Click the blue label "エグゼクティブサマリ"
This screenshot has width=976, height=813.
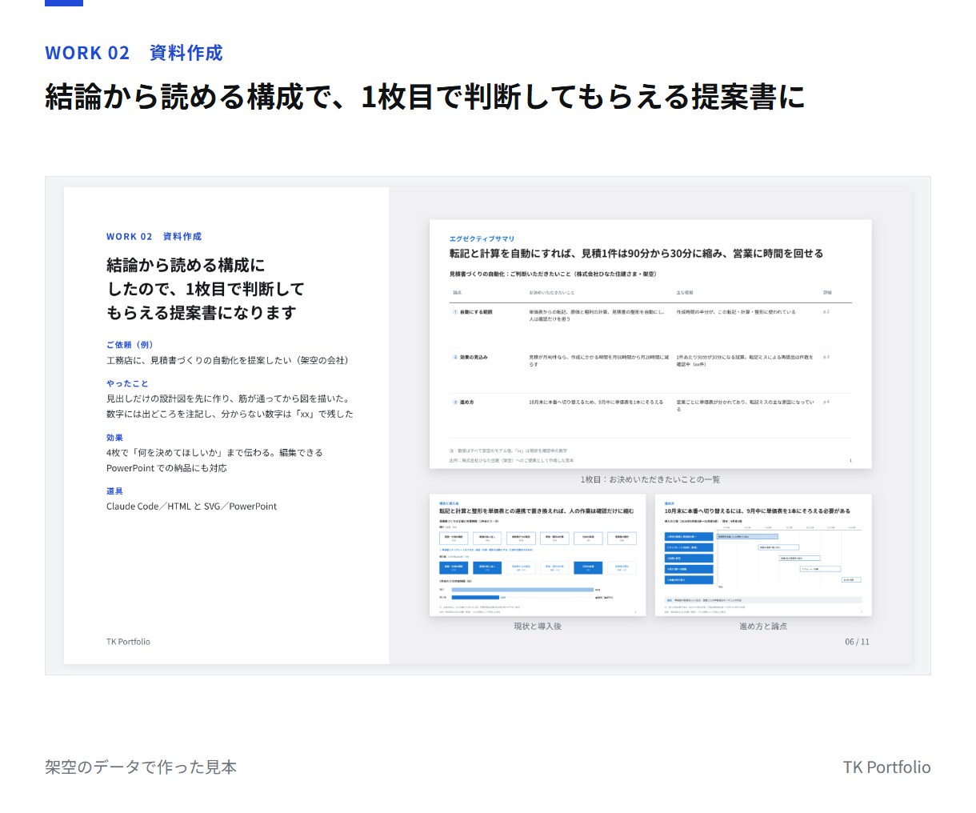(x=482, y=238)
